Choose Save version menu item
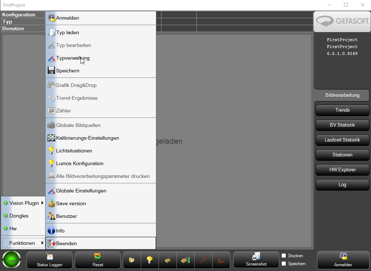The width and height of the screenshot is (371, 271). point(101,203)
